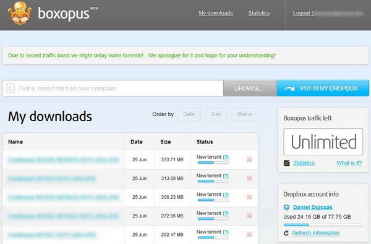371x244 pixels.
Task: Order downloads by Status
Action: click(244, 114)
